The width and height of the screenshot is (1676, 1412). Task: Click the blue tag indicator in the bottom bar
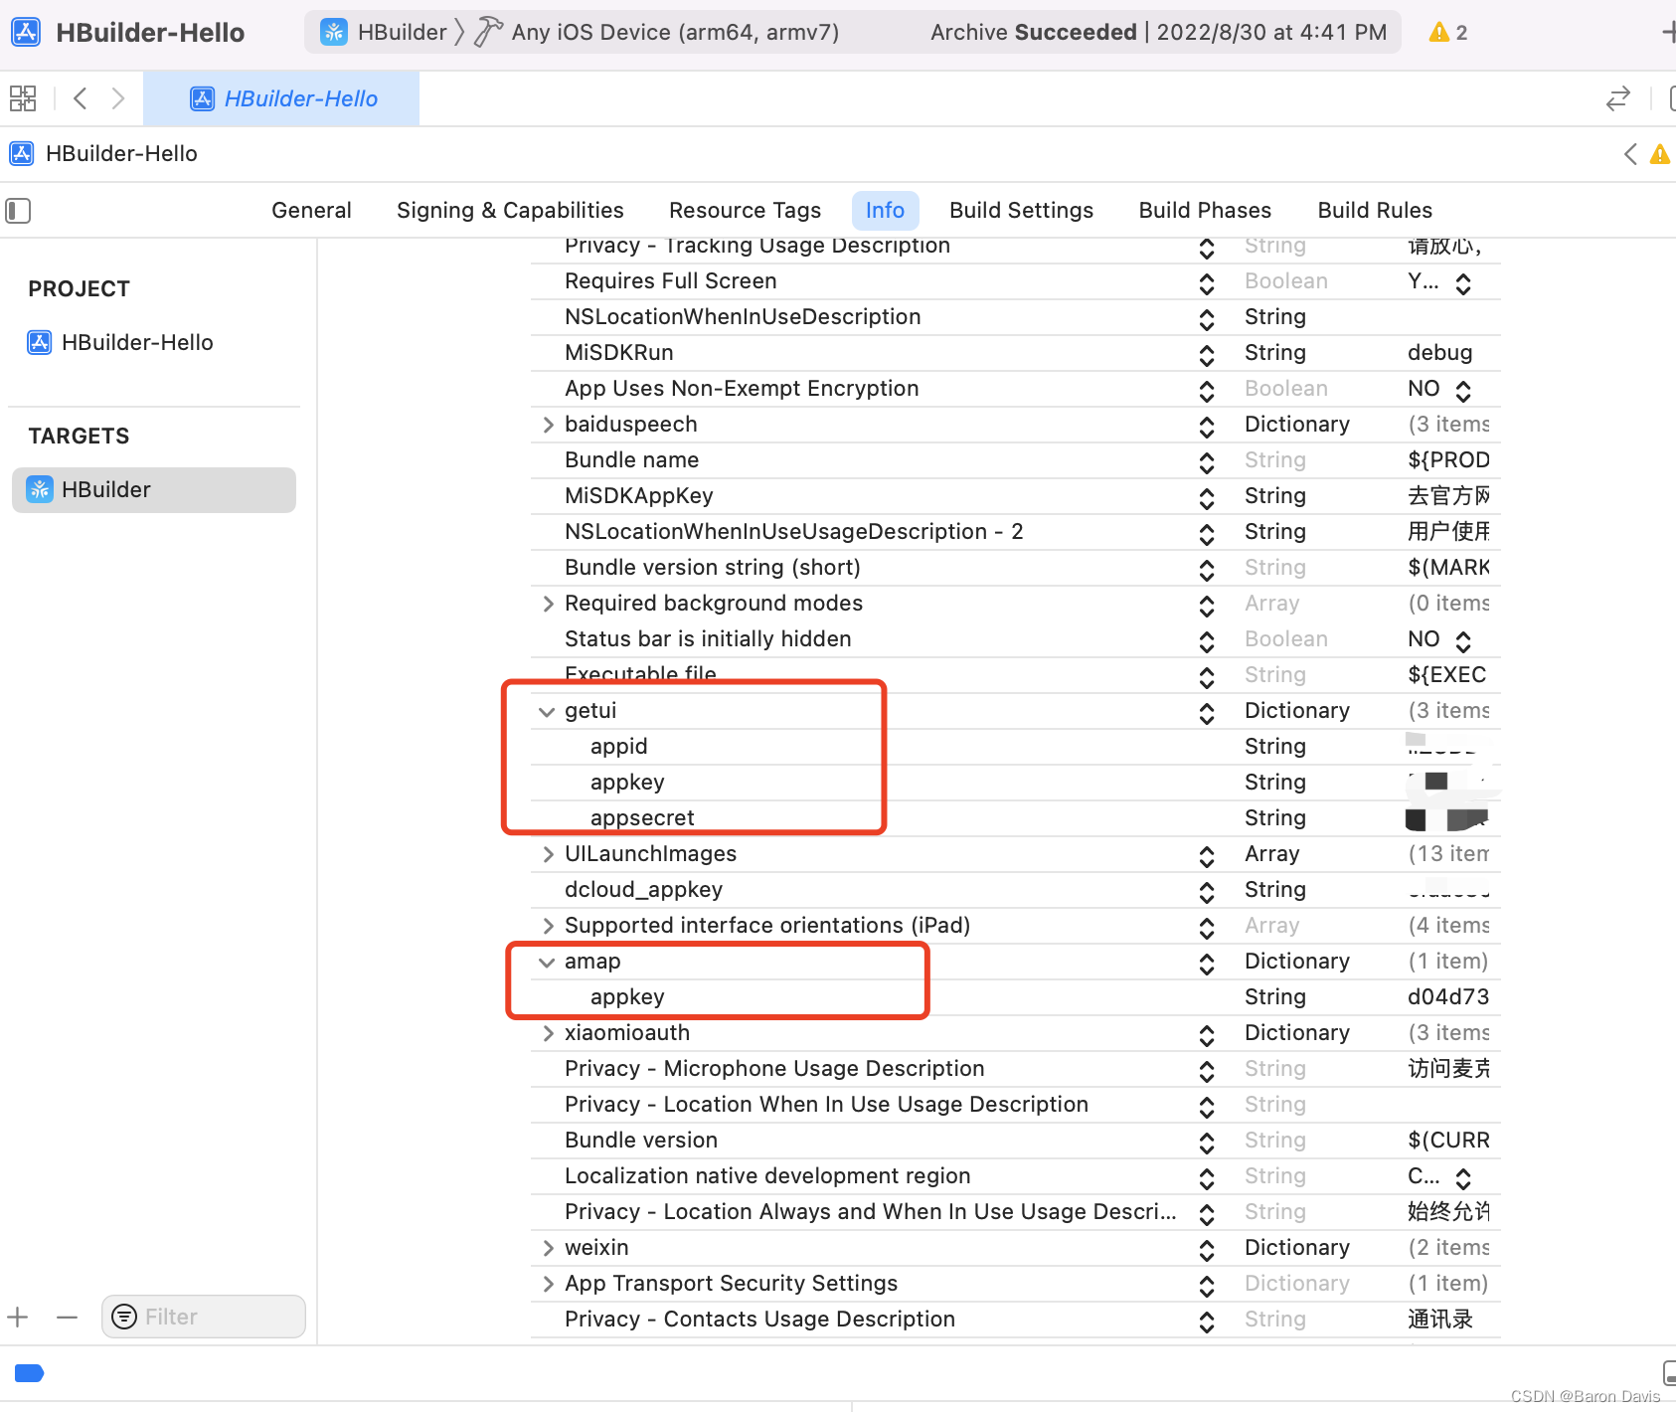29,1373
